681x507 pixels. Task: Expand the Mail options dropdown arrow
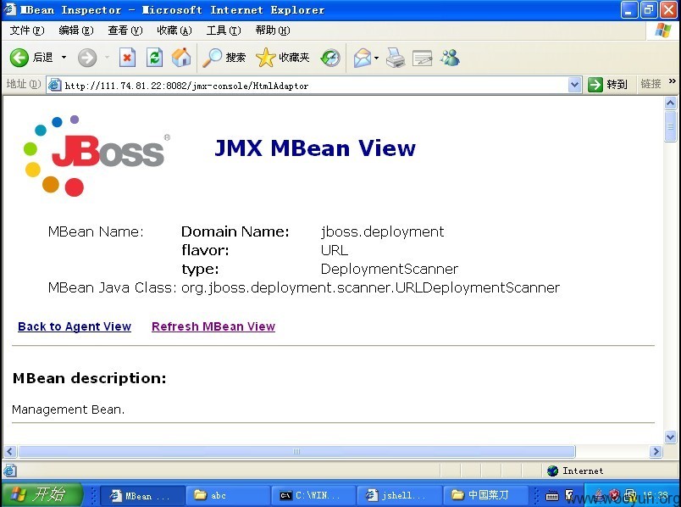point(376,58)
